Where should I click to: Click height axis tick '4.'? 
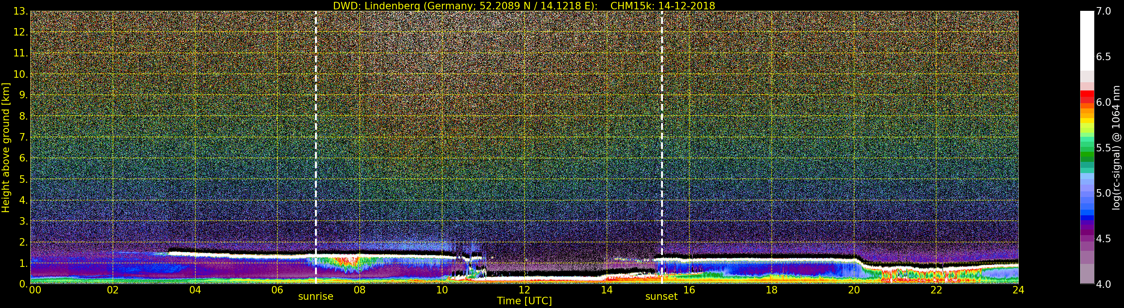point(23,200)
